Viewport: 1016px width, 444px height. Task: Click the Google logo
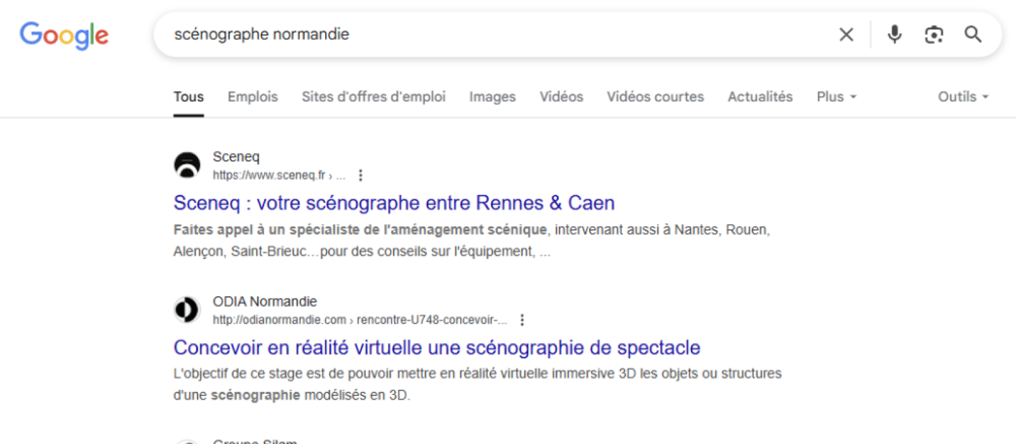point(64,35)
